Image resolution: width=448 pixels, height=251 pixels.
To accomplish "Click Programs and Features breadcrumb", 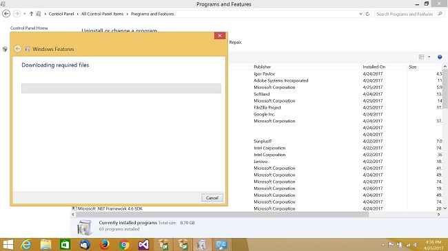I will click(x=152, y=14).
